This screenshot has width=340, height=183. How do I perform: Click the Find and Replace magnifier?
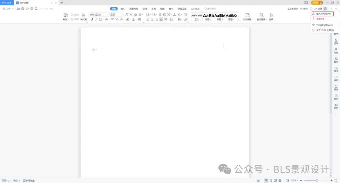click(262, 15)
